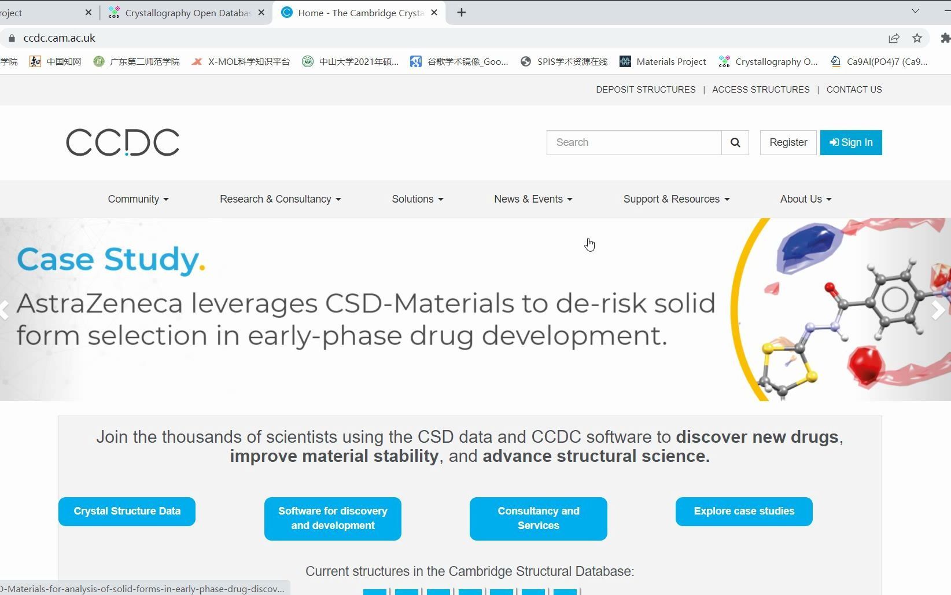Click DEPOSIT STRUCTURES link
This screenshot has width=951, height=595.
646,90
